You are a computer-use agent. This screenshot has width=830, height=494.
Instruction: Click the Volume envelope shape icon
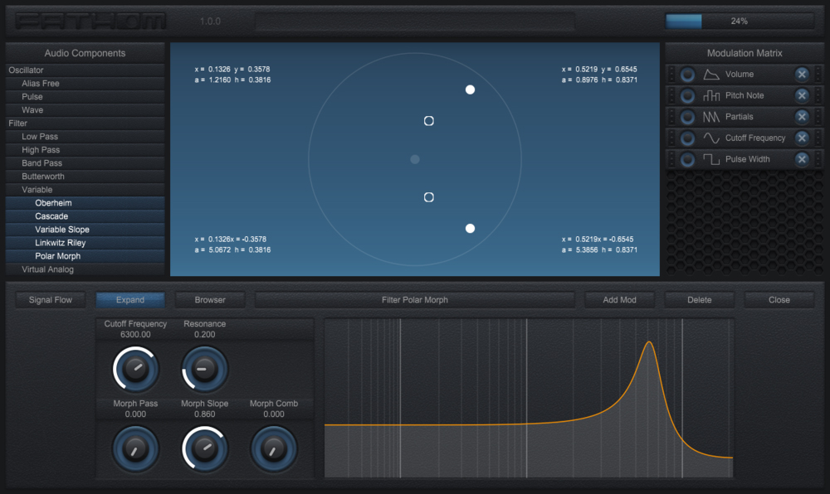coord(711,75)
